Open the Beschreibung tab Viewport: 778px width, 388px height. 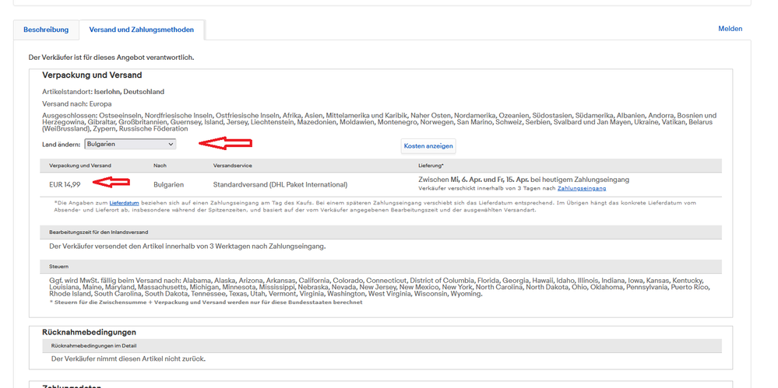tap(46, 30)
